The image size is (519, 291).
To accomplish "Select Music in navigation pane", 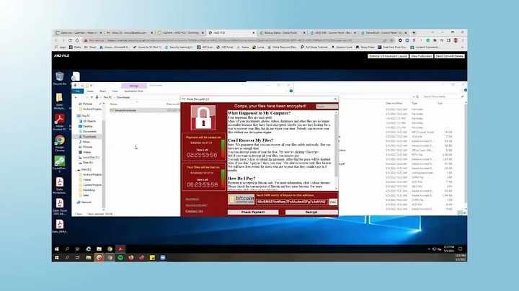I will [86, 142].
